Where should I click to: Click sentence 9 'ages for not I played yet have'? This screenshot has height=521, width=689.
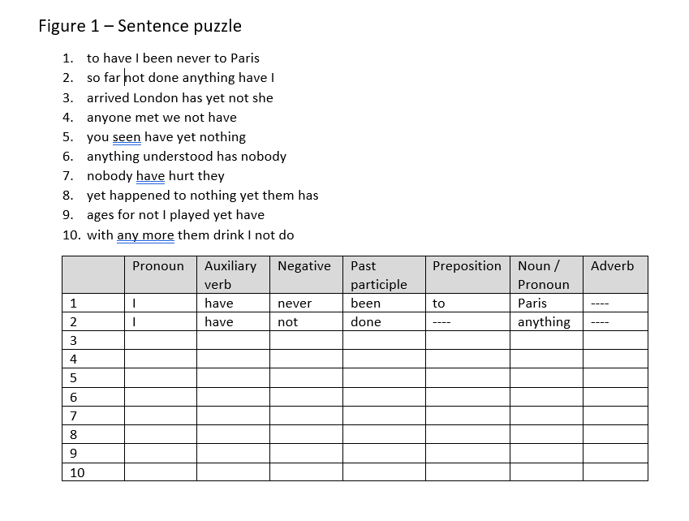tap(175, 215)
